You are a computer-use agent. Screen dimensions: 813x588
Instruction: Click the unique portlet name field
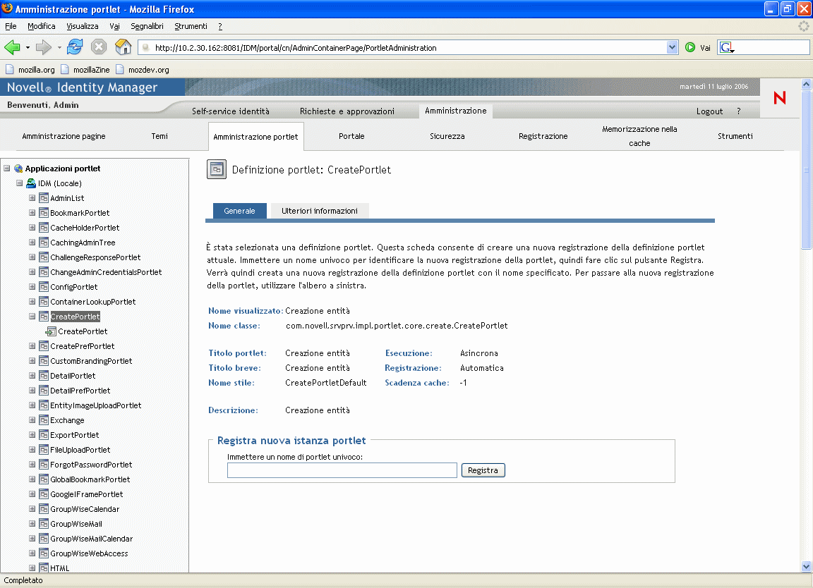342,470
